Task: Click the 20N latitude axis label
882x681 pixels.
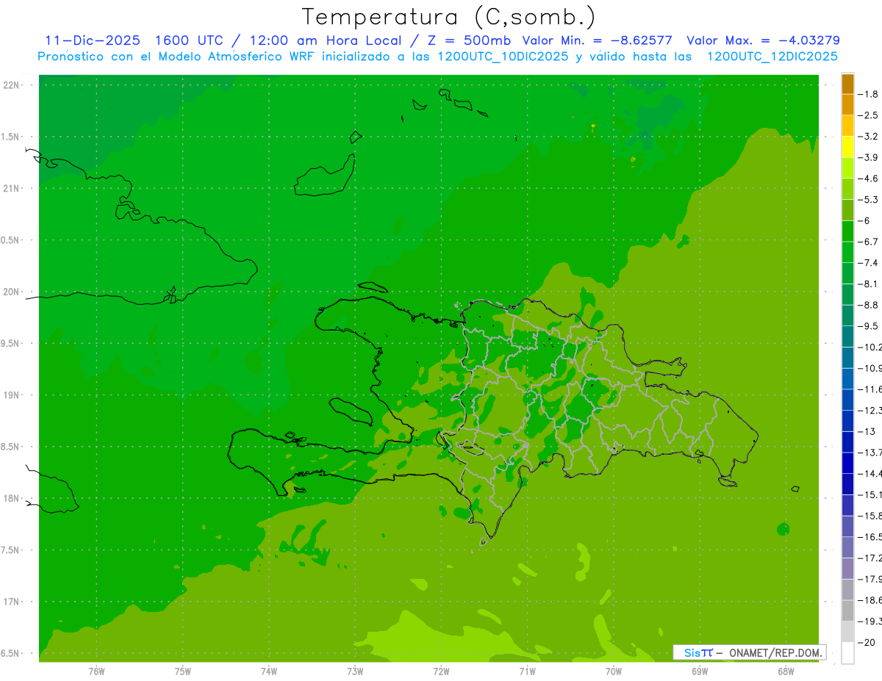Action: pyautogui.click(x=11, y=292)
